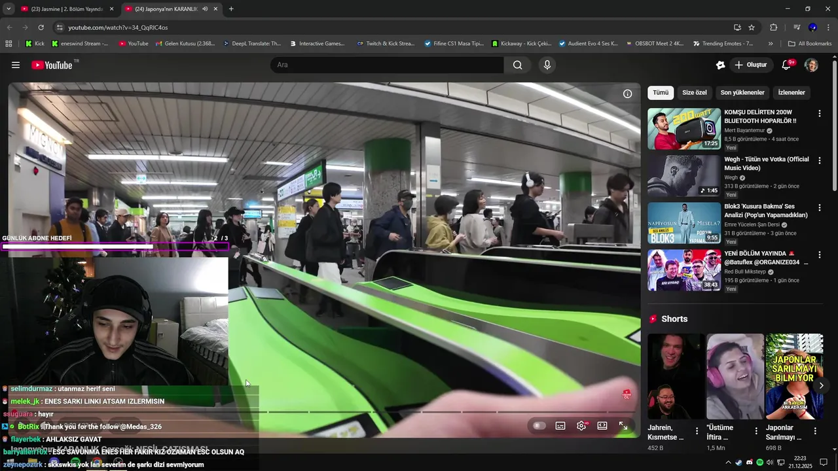Image resolution: width=838 pixels, height=471 pixels.
Task: Open the Windows notification center
Action: [824, 462]
